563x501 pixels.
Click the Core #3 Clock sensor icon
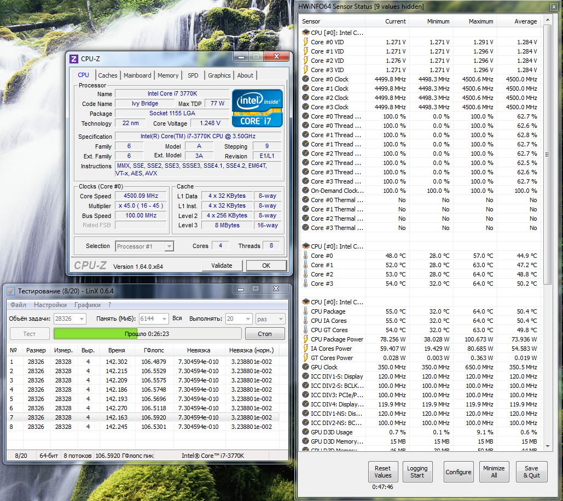305,107
